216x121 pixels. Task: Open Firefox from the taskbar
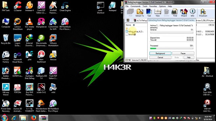tap(33, 118)
